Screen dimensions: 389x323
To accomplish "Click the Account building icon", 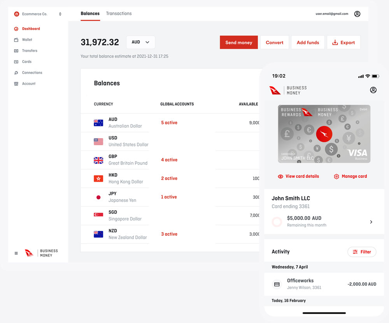I will pos(16,84).
